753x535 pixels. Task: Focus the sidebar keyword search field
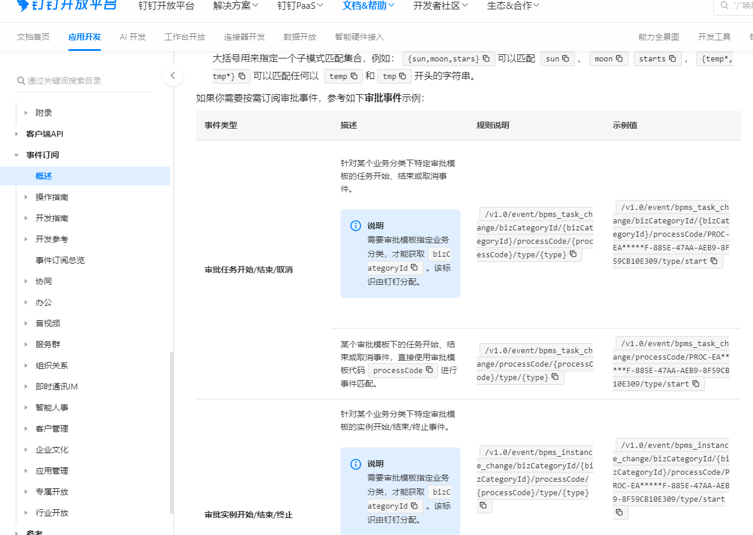click(84, 81)
